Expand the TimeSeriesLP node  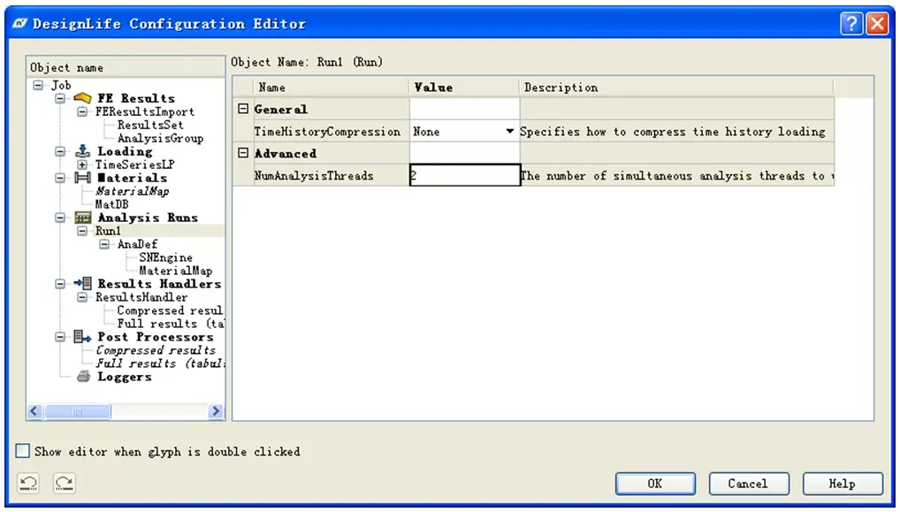pos(82,164)
